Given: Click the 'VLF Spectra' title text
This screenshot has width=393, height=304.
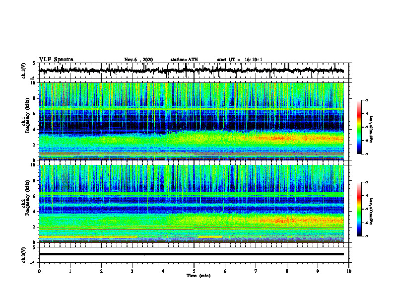Looking at the screenshot, I should pos(56,60).
